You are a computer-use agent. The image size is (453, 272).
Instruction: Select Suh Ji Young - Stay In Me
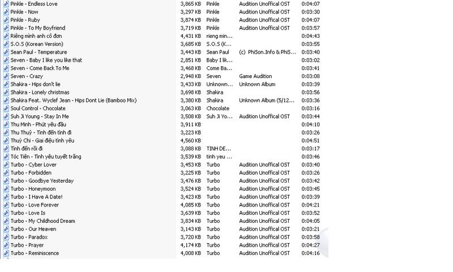(x=40, y=116)
